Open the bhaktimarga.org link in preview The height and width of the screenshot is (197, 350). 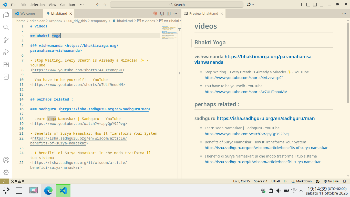click(x=269, y=57)
